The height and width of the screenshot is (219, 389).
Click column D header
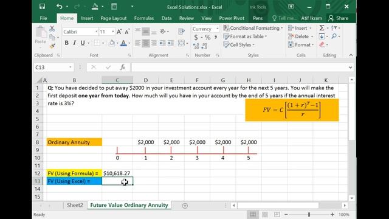coord(146,80)
